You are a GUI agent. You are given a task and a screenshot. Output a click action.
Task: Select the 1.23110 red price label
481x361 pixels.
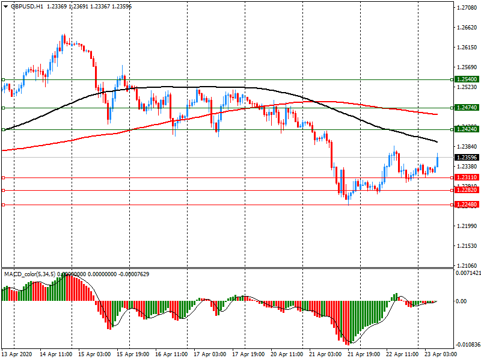pyautogui.click(x=467, y=177)
